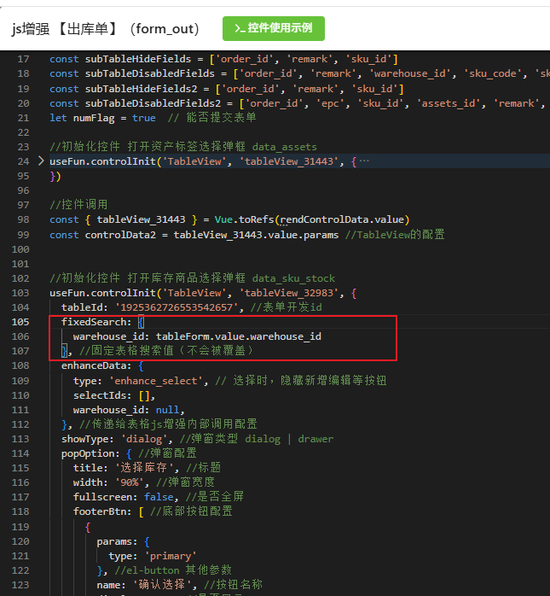Click 'tableView_32983' string on line 103
550x596 pixels.
[289, 293]
